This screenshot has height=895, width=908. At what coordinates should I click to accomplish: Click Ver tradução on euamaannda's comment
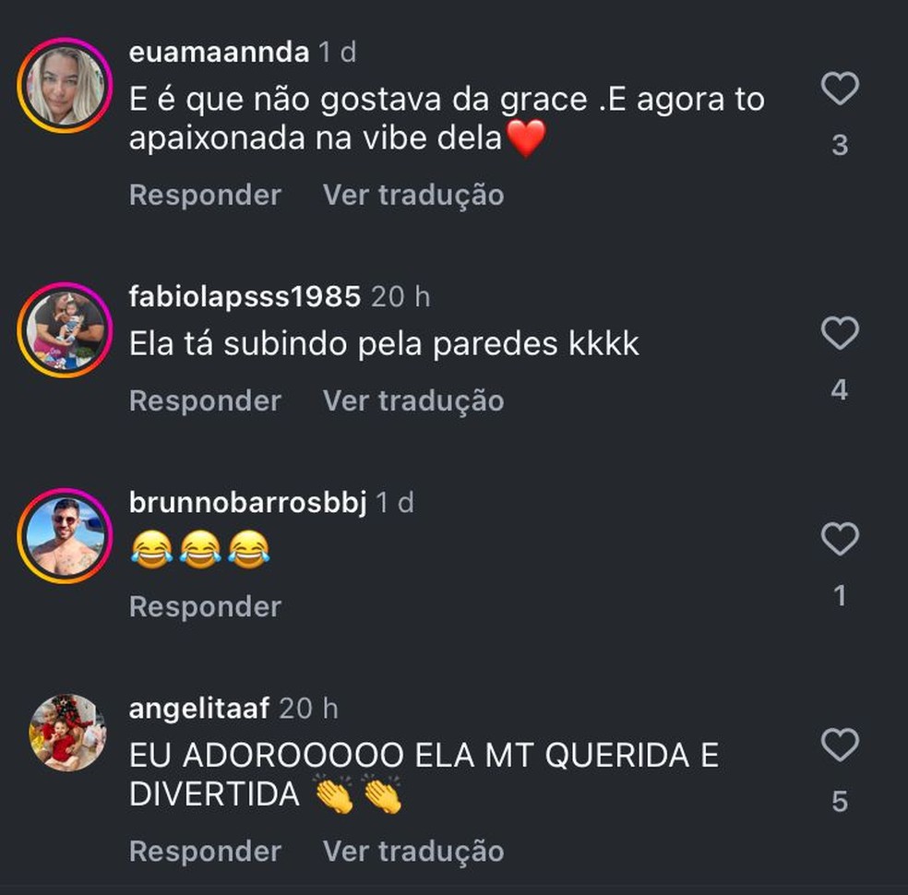tap(413, 195)
